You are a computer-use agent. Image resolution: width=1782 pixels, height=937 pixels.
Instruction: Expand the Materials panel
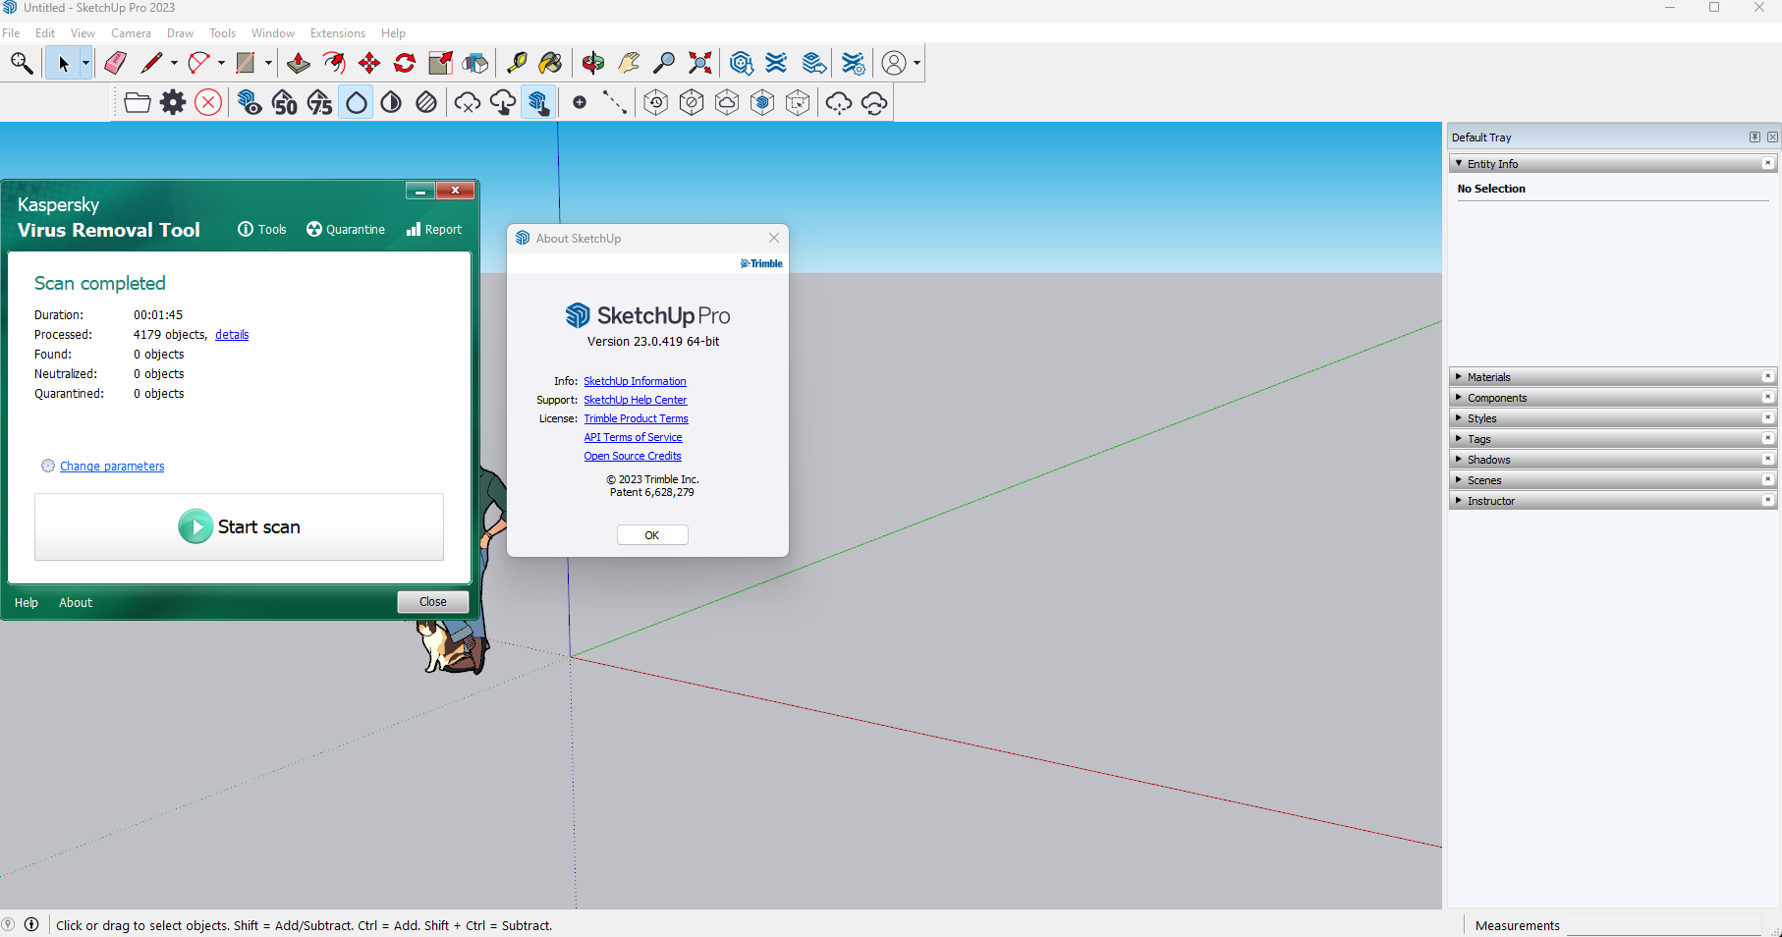(1459, 377)
